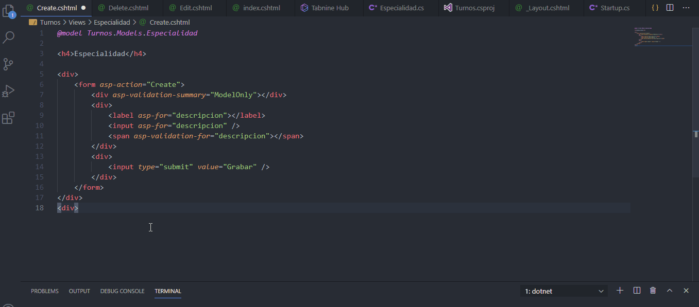Switch to the Startup.cs tab

coord(615,8)
